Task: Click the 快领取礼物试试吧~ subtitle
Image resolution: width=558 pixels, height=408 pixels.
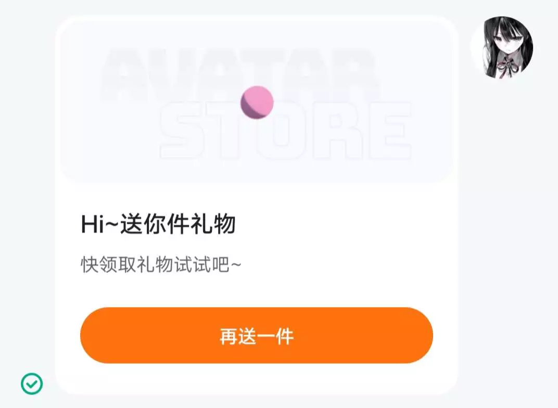Action: tap(161, 264)
